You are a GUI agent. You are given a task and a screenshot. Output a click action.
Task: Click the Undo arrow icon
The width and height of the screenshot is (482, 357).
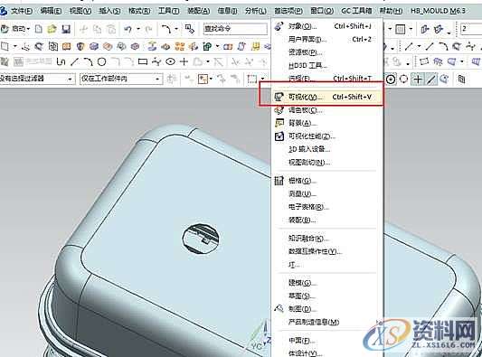click(x=128, y=30)
